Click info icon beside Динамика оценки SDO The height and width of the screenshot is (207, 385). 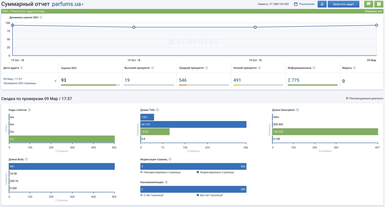pos(41,17)
